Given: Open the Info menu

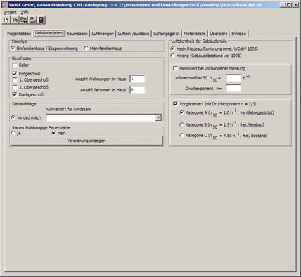Looking at the screenshot, I should tap(25, 12).
